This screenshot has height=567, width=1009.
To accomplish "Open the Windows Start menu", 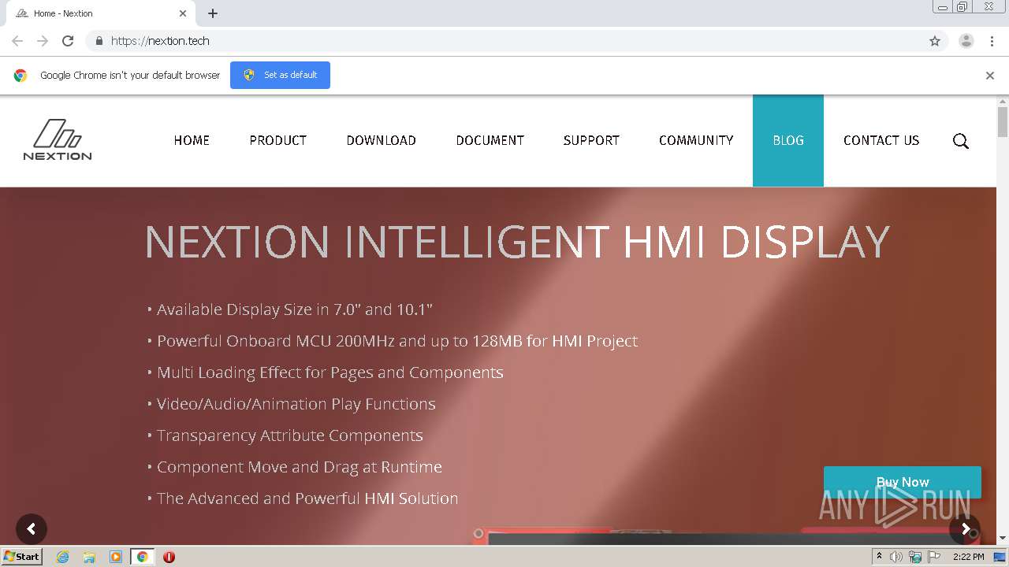I will 22,557.
